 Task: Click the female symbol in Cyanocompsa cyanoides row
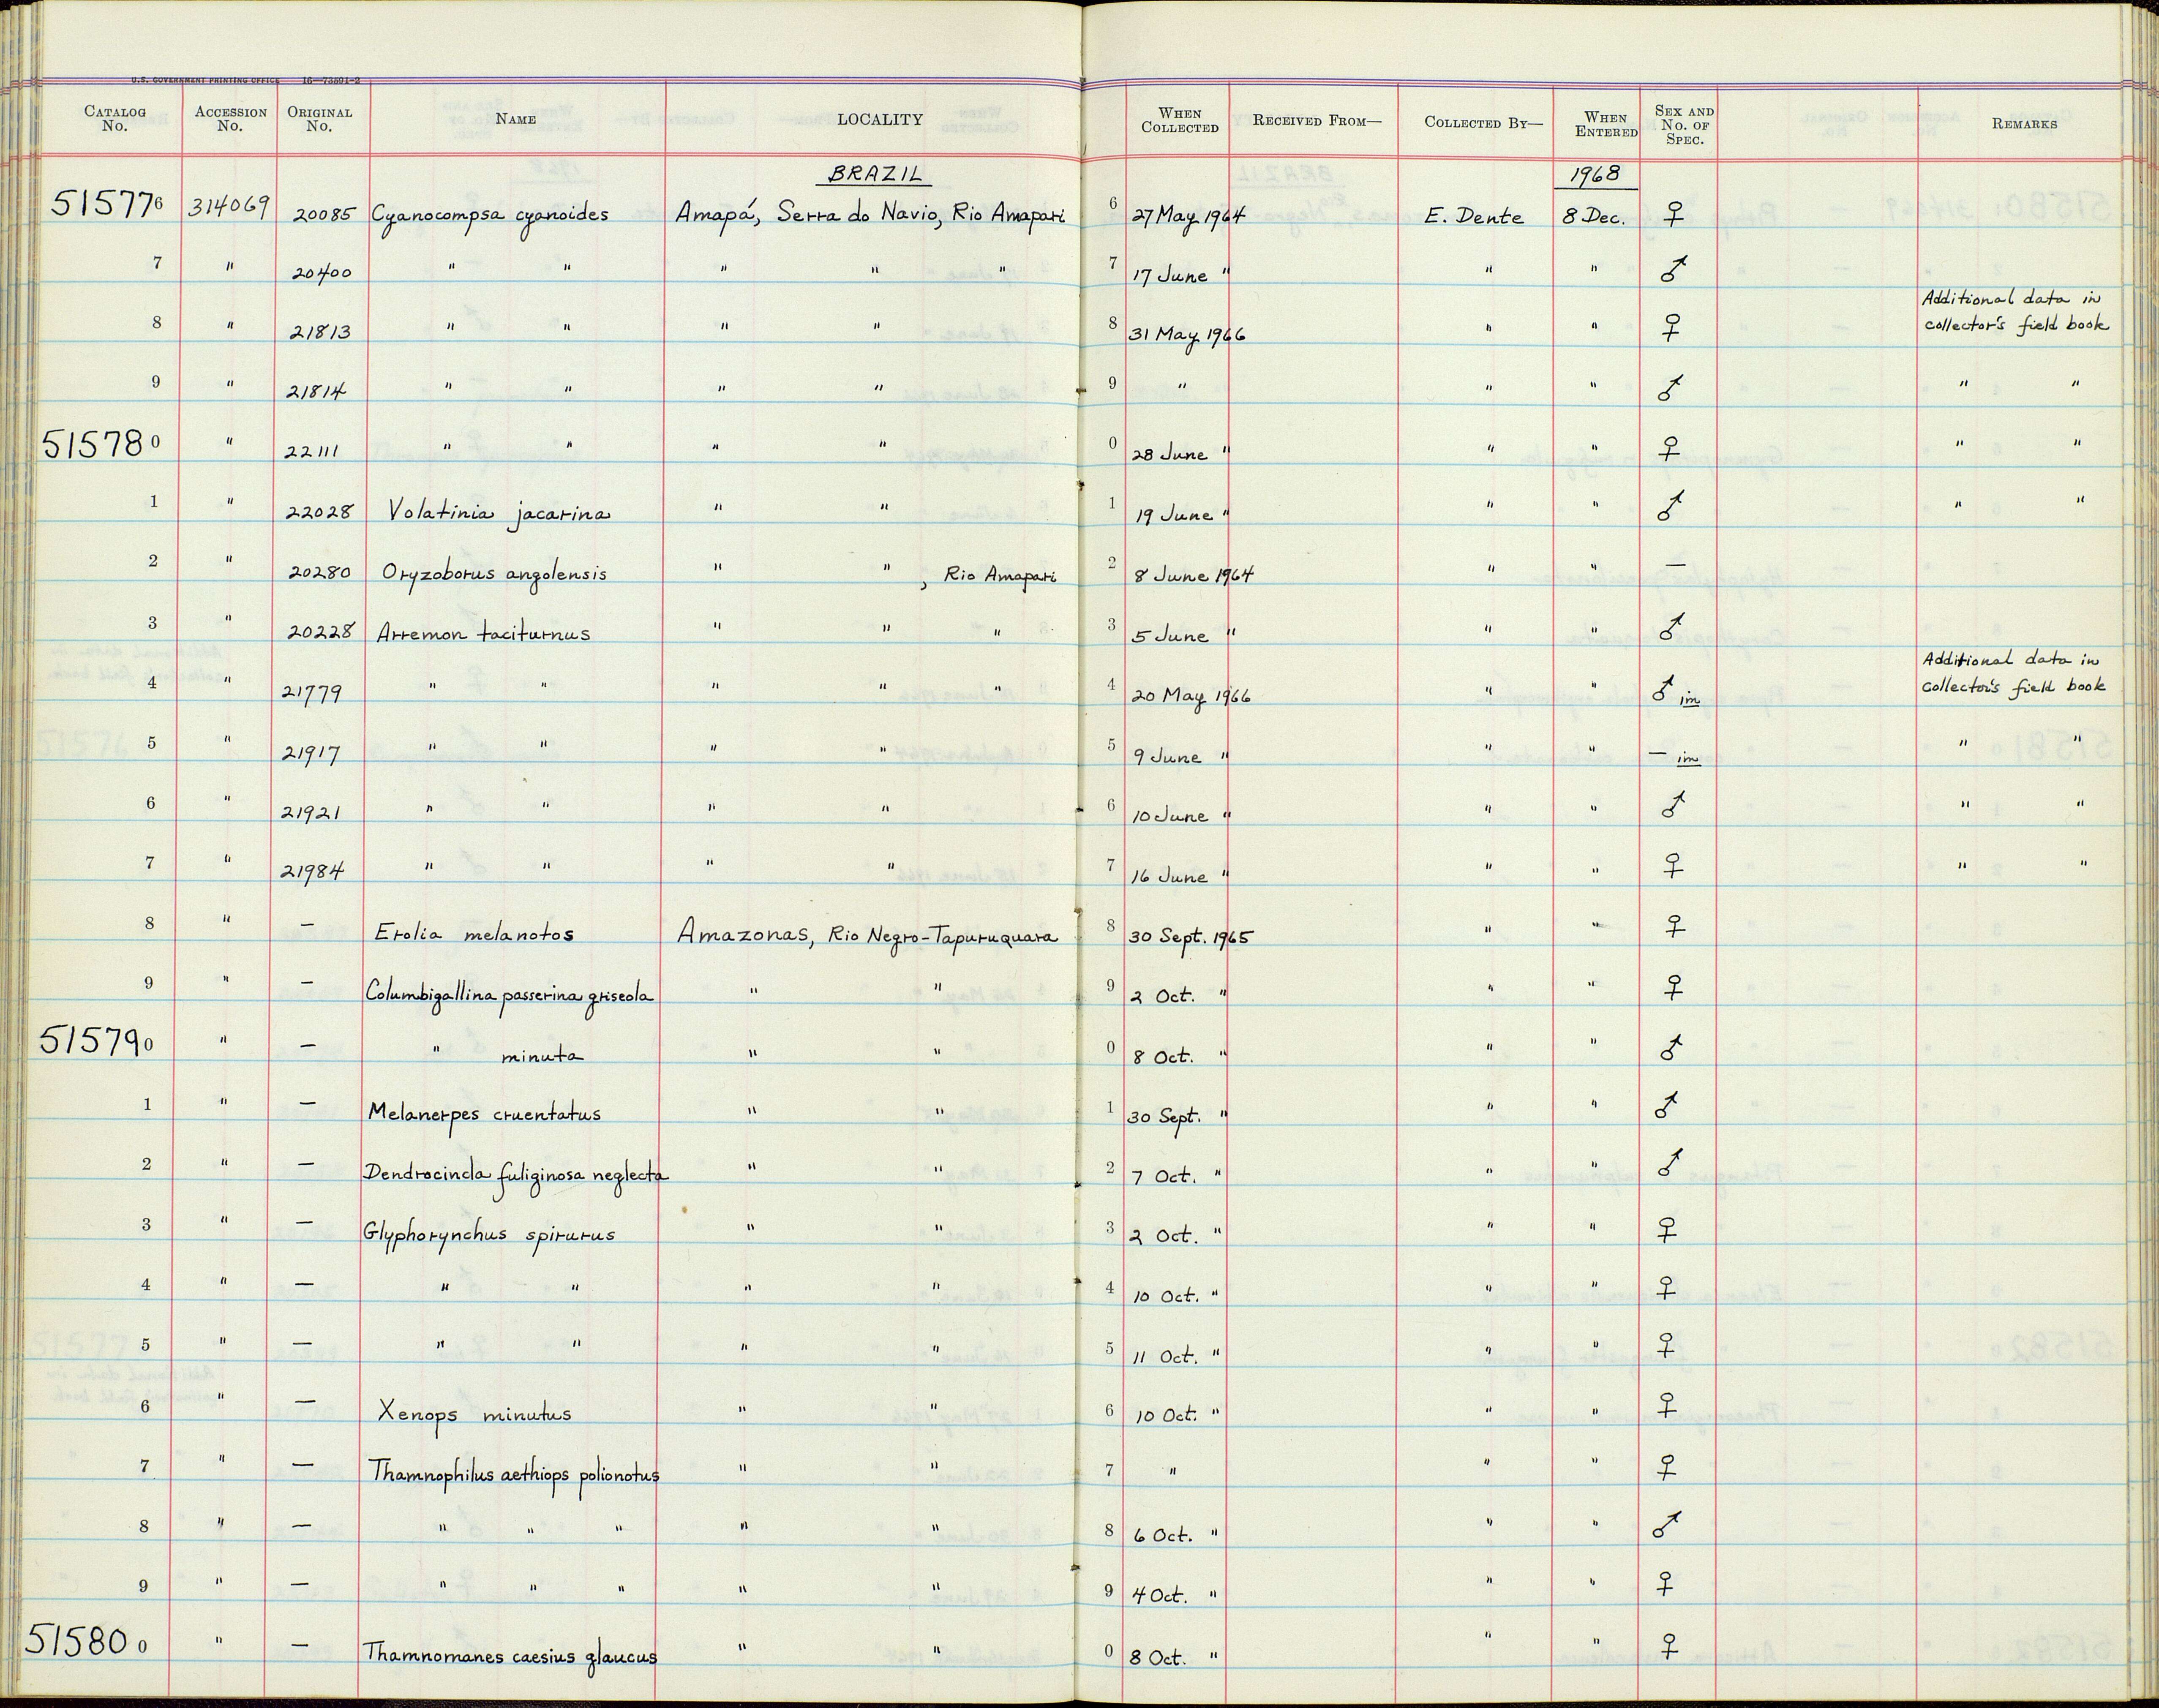tap(1670, 214)
